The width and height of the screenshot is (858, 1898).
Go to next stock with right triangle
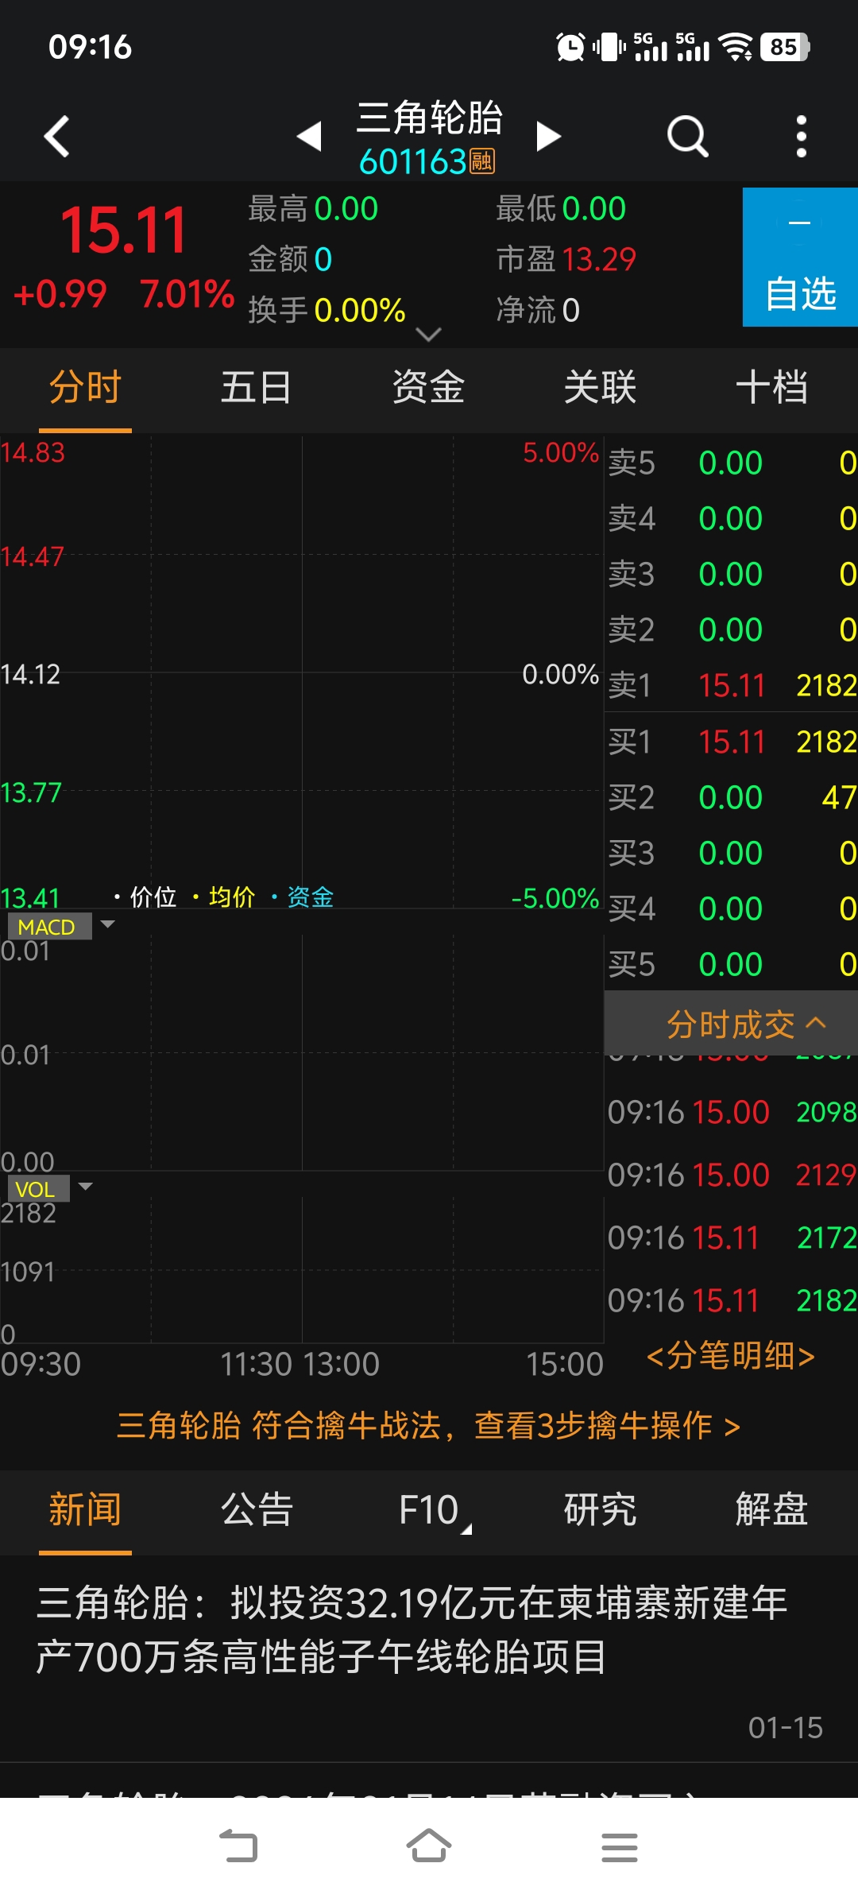pos(548,136)
